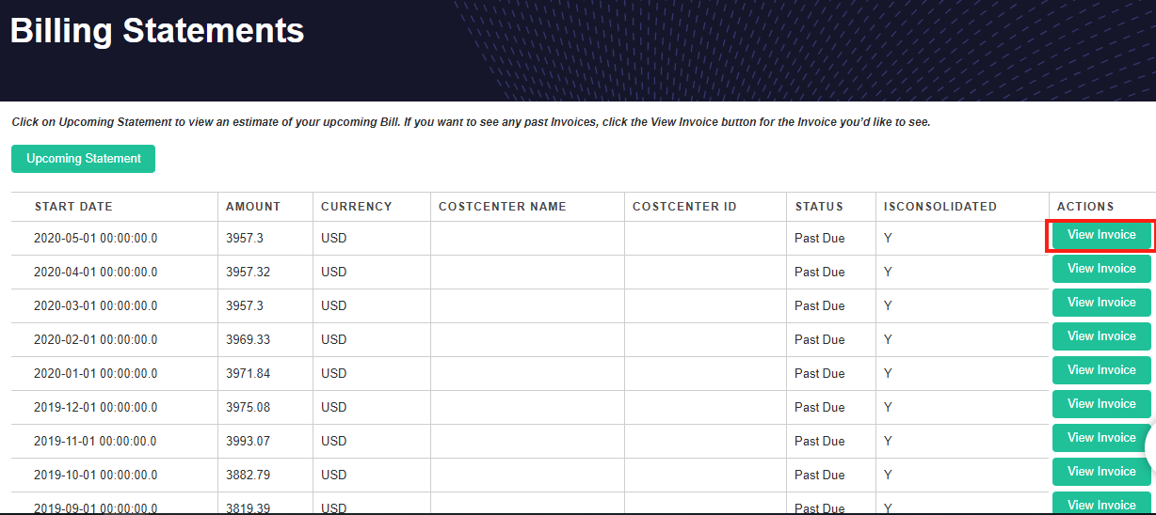Click the Costcenter ID column header

(684, 207)
